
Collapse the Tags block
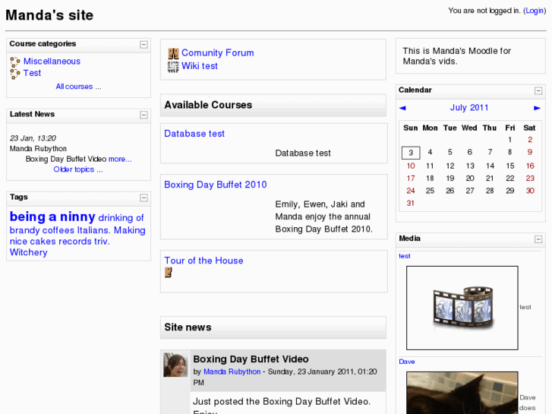(144, 198)
